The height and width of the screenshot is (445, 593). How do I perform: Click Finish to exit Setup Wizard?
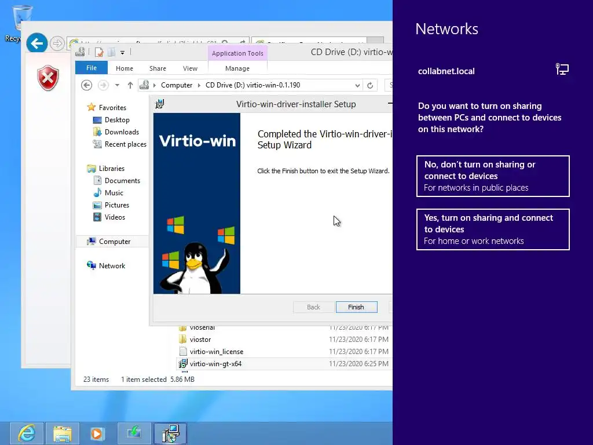tap(356, 307)
